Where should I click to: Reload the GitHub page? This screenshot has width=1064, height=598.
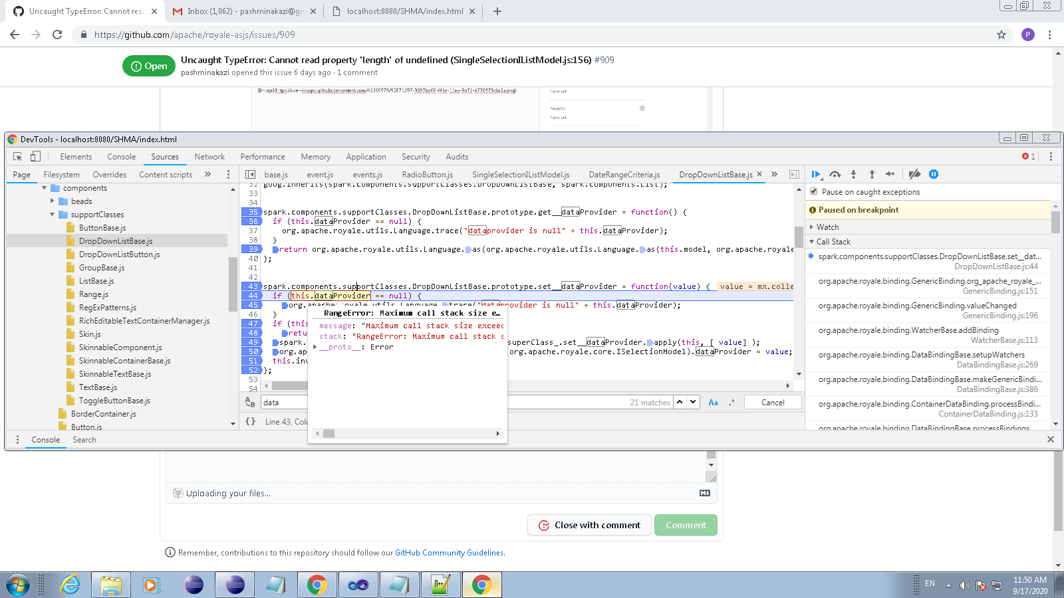click(57, 35)
